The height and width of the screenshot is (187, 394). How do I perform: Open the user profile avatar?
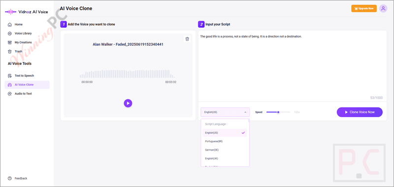pos(383,8)
